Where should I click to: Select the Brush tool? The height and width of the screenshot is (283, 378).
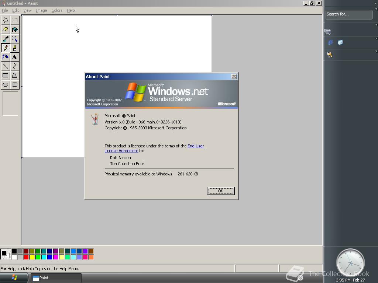point(15,48)
